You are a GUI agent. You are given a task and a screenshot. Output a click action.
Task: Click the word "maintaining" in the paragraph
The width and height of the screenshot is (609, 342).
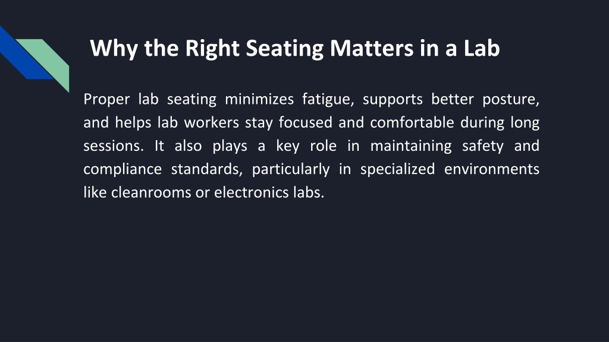(410, 147)
